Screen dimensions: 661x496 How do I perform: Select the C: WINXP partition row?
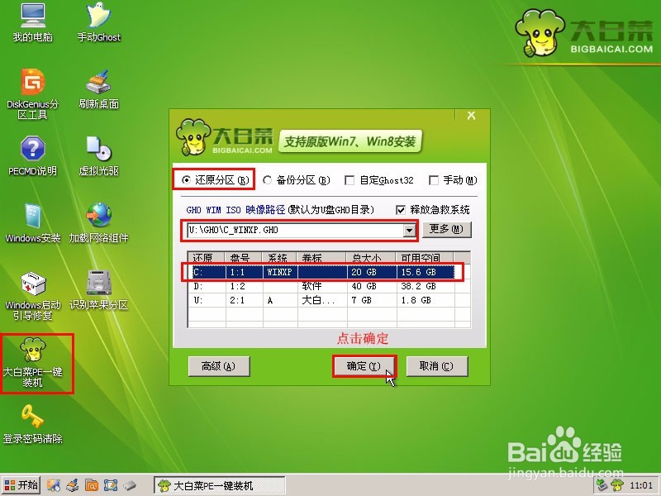click(322, 272)
